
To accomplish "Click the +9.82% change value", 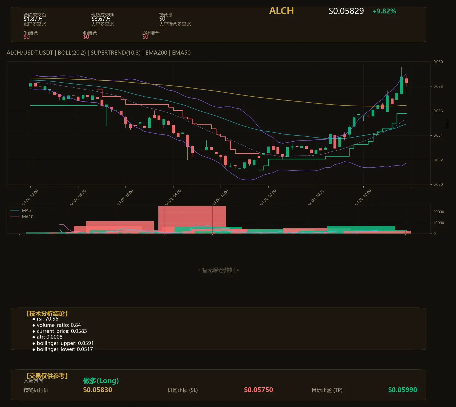I will [x=384, y=11].
